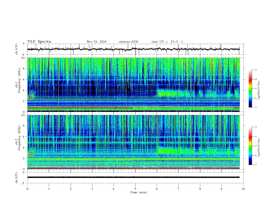Click the x-axis tick label "5"
The height and width of the screenshot is (212, 274).
coord(135,189)
